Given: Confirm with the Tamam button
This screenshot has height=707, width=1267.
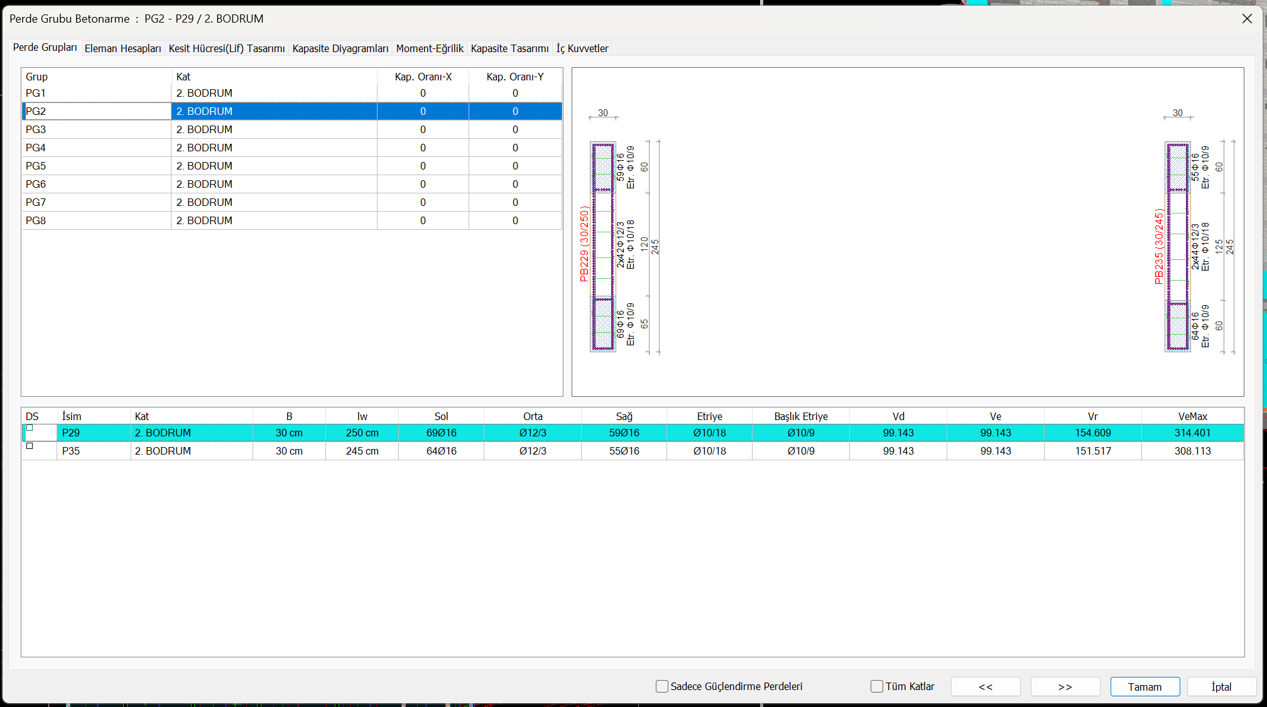Looking at the screenshot, I should (1145, 687).
